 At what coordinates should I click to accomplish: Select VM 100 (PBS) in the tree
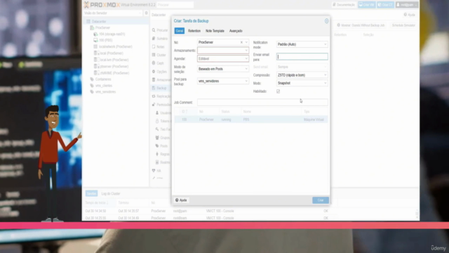point(105,41)
